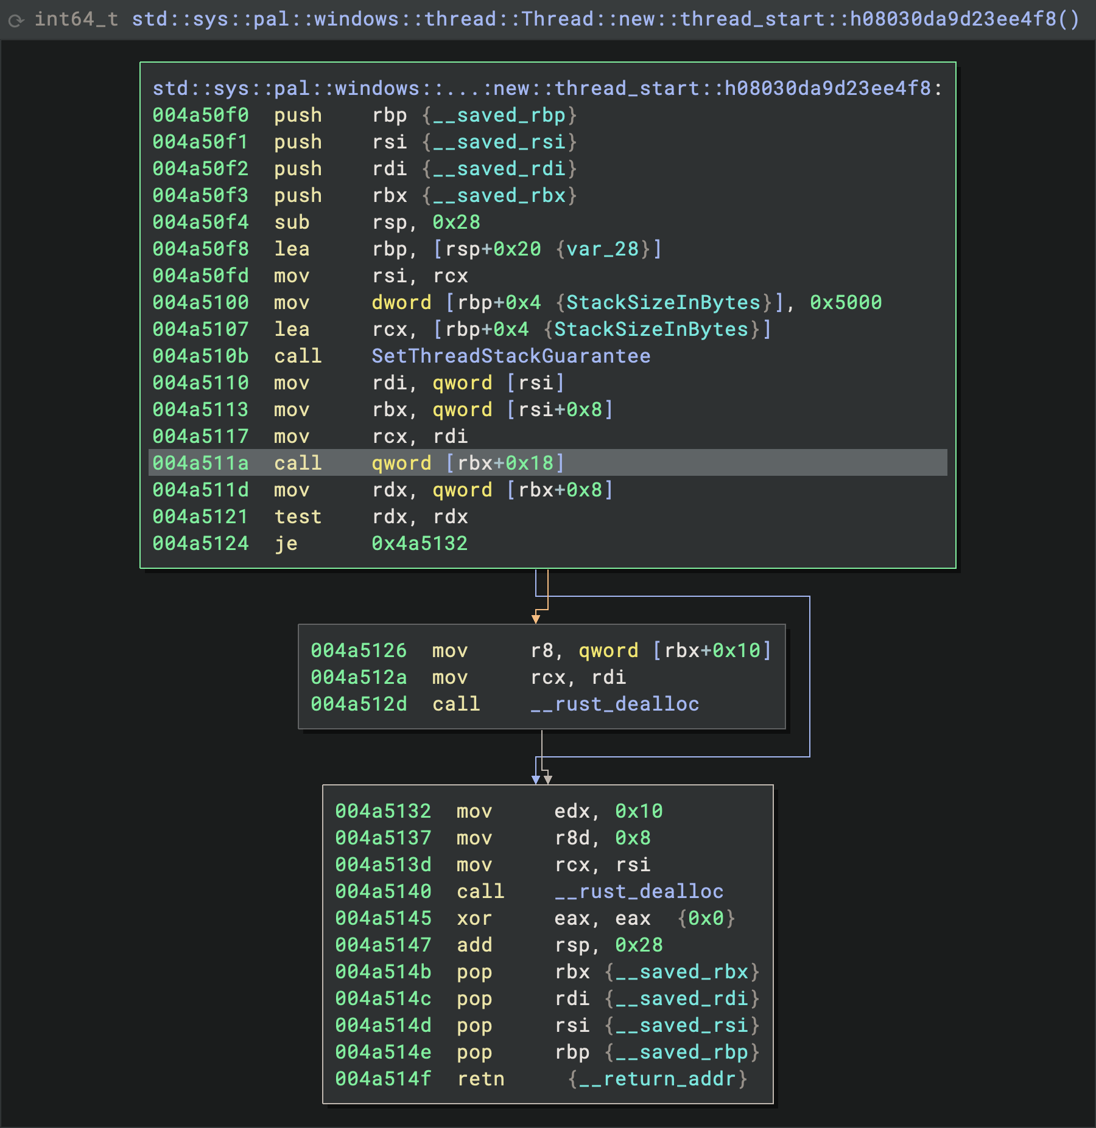1096x1128 pixels.
Task: Click the refresh icon beside the function header
Action: 16,20
